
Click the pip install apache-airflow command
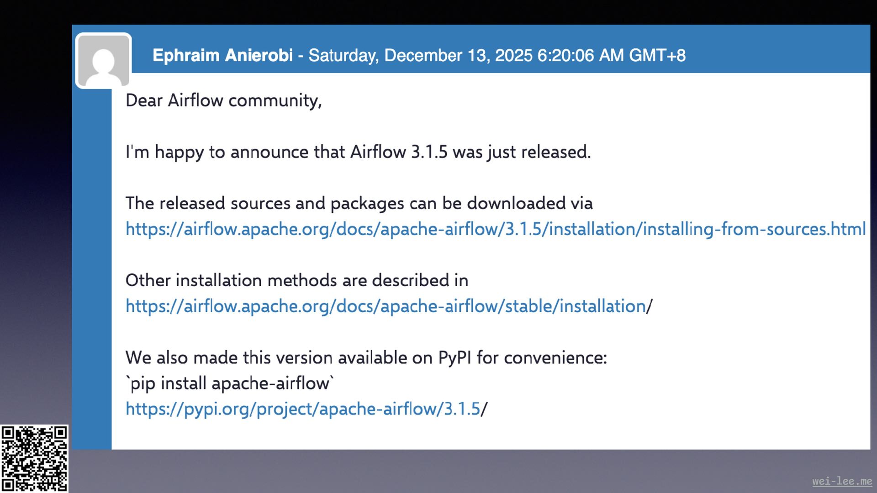click(x=230, y=383)
